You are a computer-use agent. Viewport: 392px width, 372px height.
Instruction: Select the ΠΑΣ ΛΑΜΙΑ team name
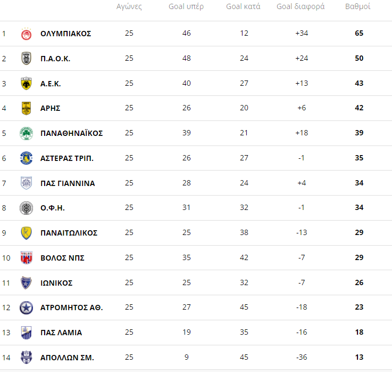[x=61, y=333]
